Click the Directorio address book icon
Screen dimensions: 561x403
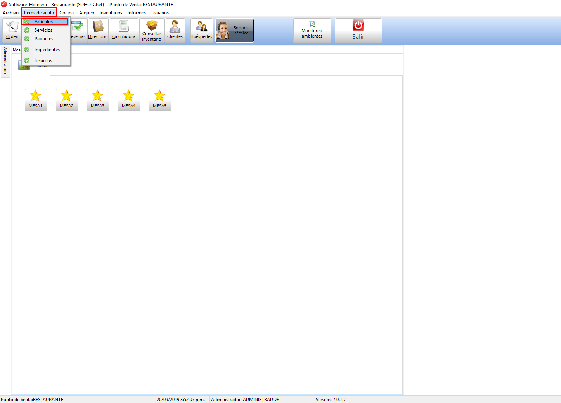coord(98,30)
